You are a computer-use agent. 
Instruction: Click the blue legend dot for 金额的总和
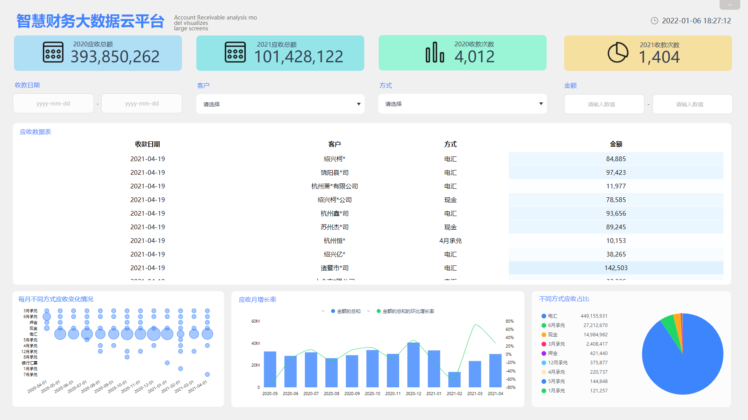click(x=332, y=311)
